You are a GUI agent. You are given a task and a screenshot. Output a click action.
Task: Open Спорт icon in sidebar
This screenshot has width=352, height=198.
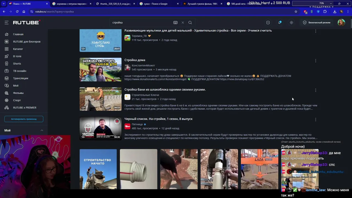tap(7, 100)
